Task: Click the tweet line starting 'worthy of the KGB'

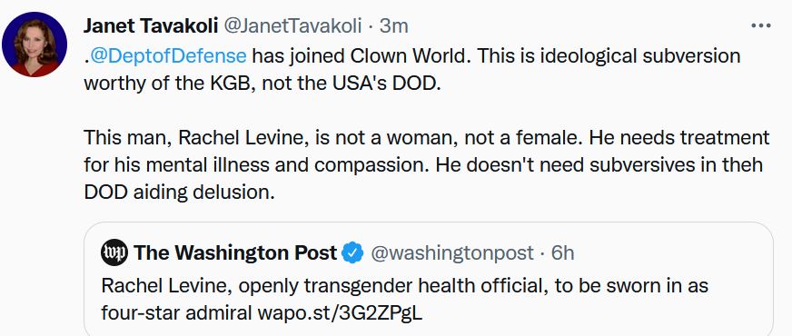Action: coord(262,83)
